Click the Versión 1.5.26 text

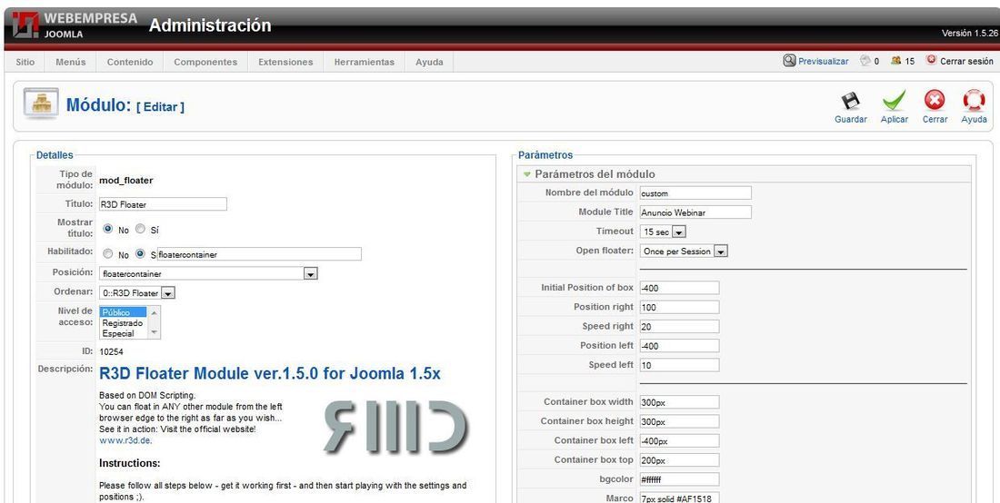[969, 33]
